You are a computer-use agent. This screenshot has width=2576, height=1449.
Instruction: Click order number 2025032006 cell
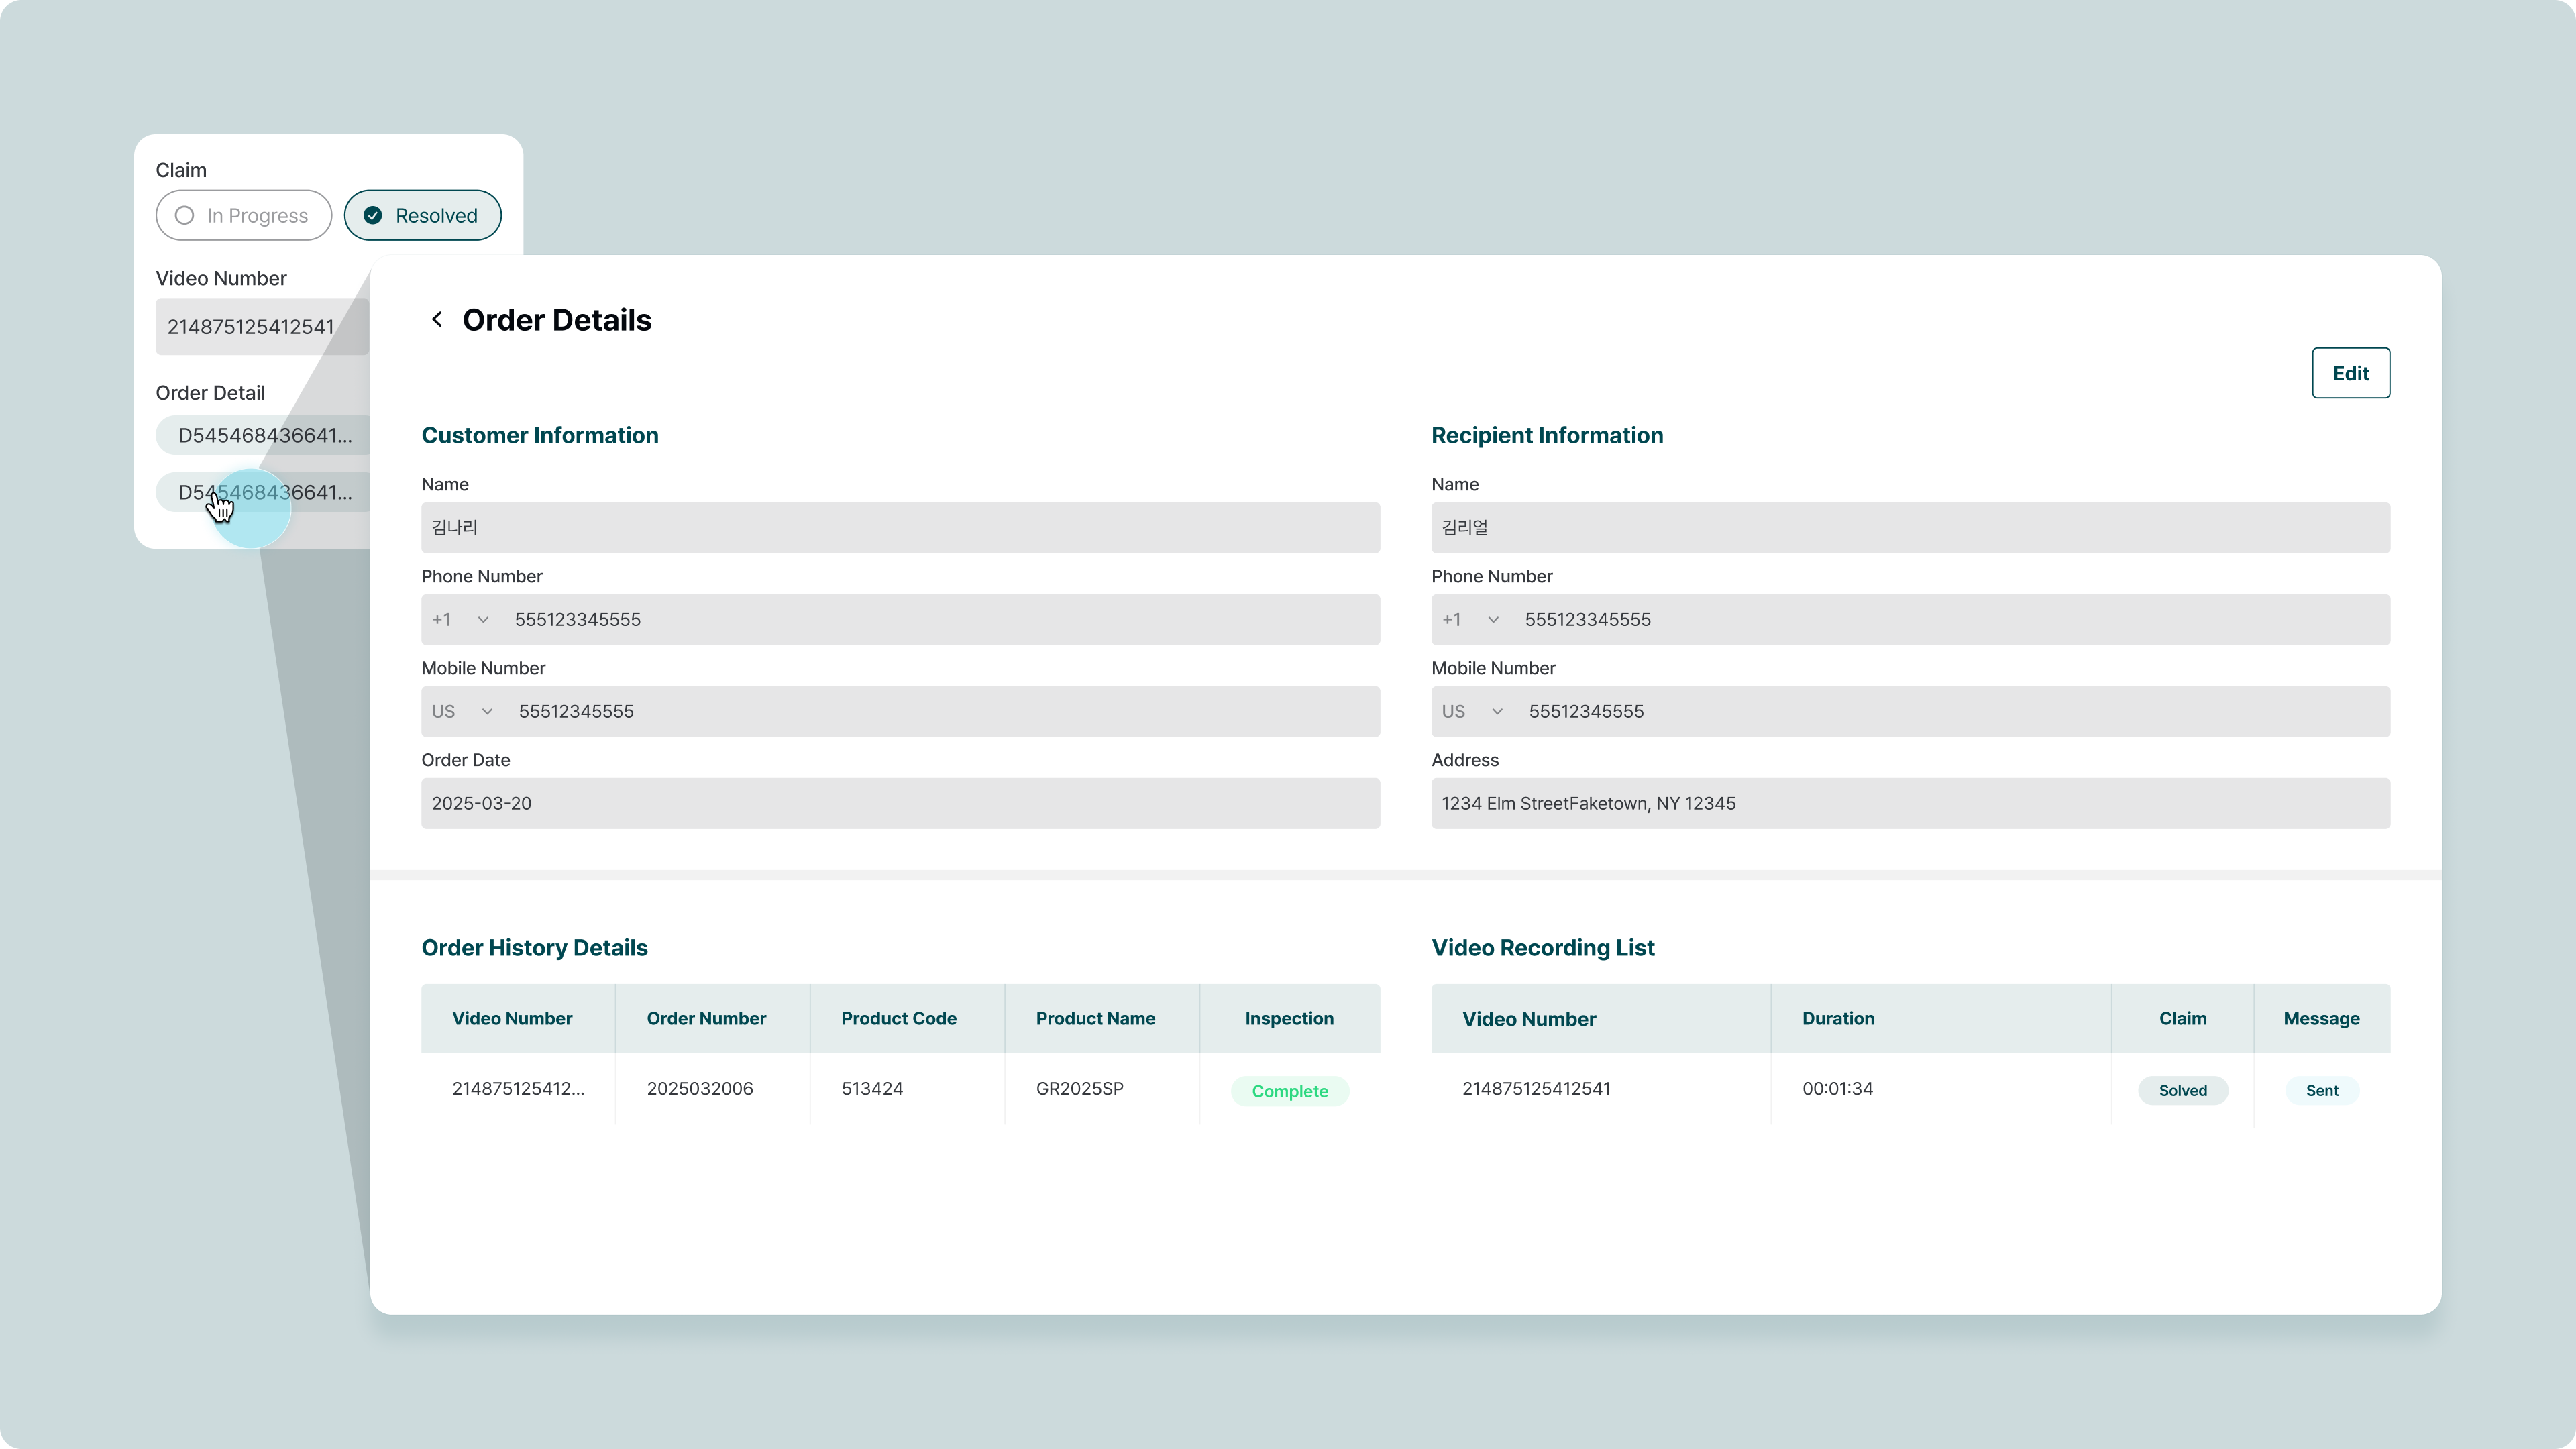(700, 1088)
